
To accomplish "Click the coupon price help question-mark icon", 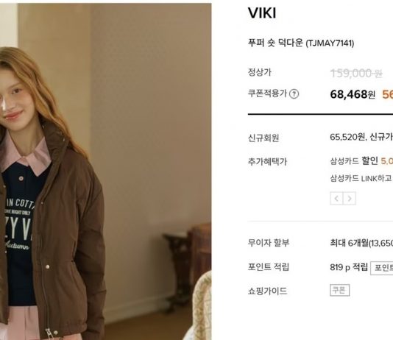I will [294, 94].
